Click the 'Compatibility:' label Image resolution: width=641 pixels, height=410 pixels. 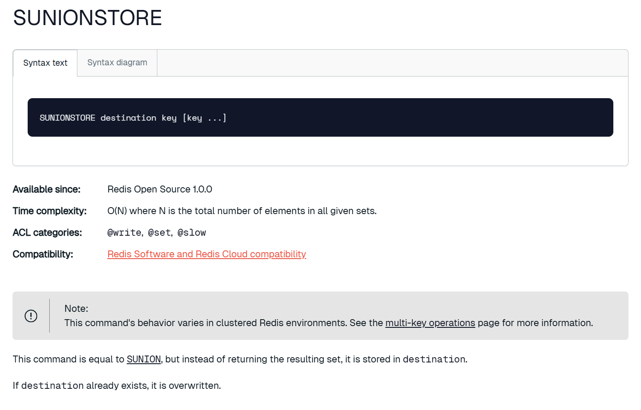(43, 254)
